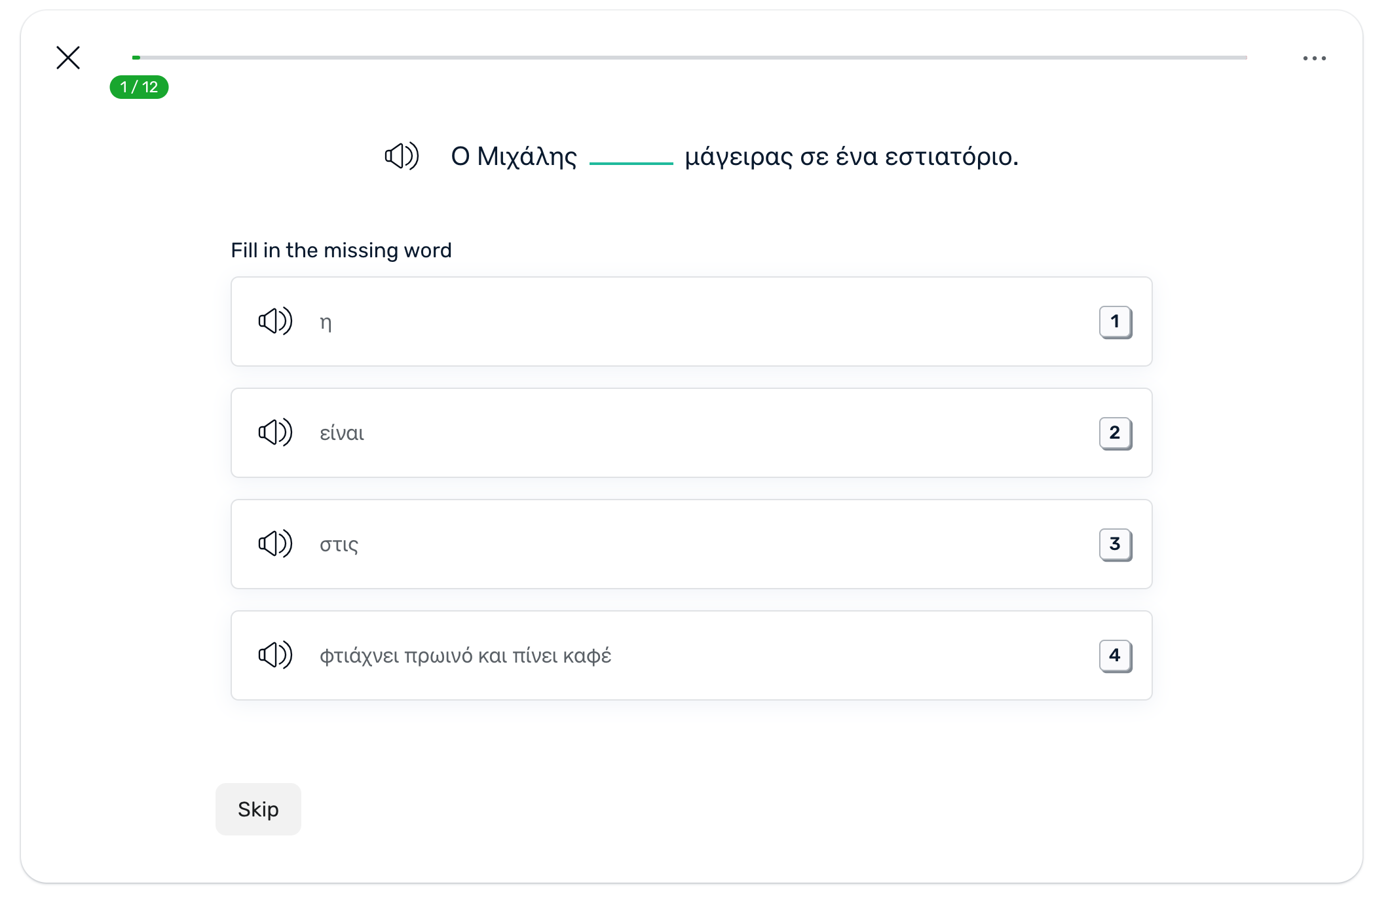Close the exercise with the X icon
1390x897 pixels.
pos(67,58)
